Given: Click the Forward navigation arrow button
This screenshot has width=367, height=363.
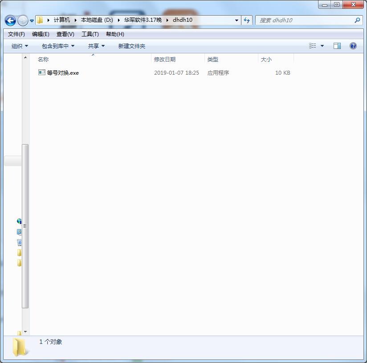Looking at the screenshot, I should click(23, 20).
